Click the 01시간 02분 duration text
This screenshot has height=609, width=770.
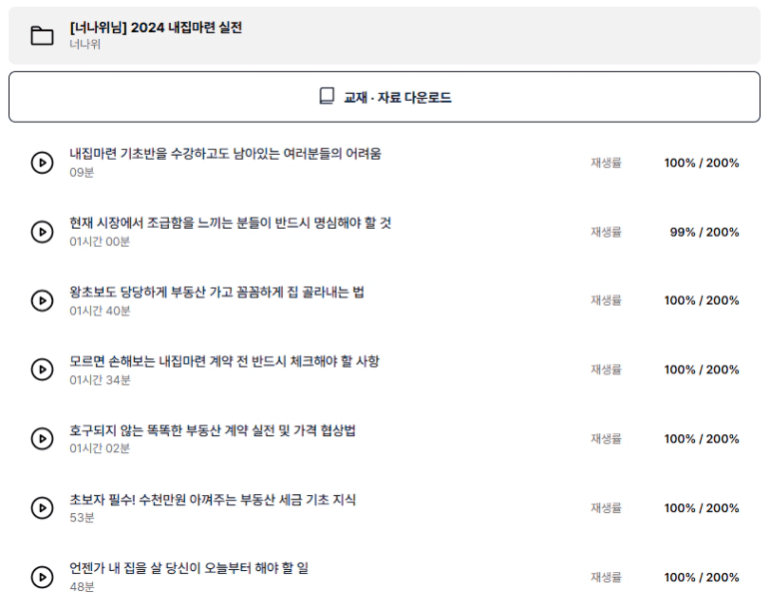pos(100,448)
